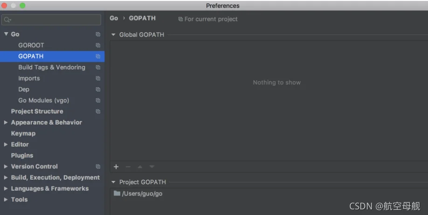Add a Global GOPATH entry with plus button

pyautogui.click(x=116, y=166)
